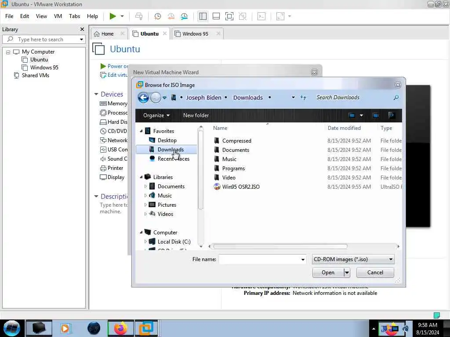
Task: Toggle the Library sidebar view icon
Action: [203, 16]
